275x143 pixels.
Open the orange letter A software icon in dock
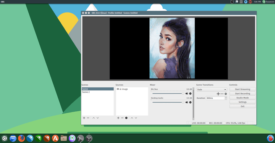(55, 138)
